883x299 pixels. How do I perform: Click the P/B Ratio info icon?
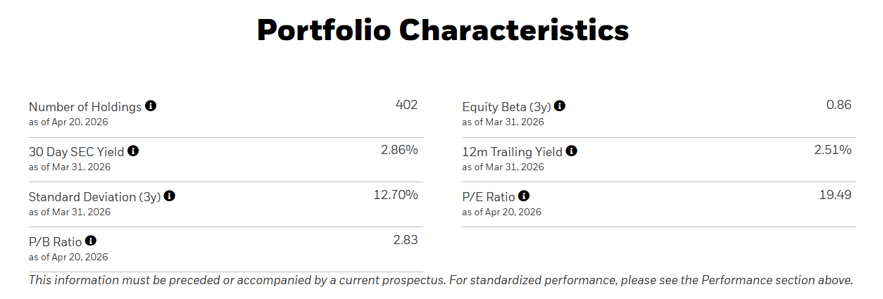(x=91, y=241)
